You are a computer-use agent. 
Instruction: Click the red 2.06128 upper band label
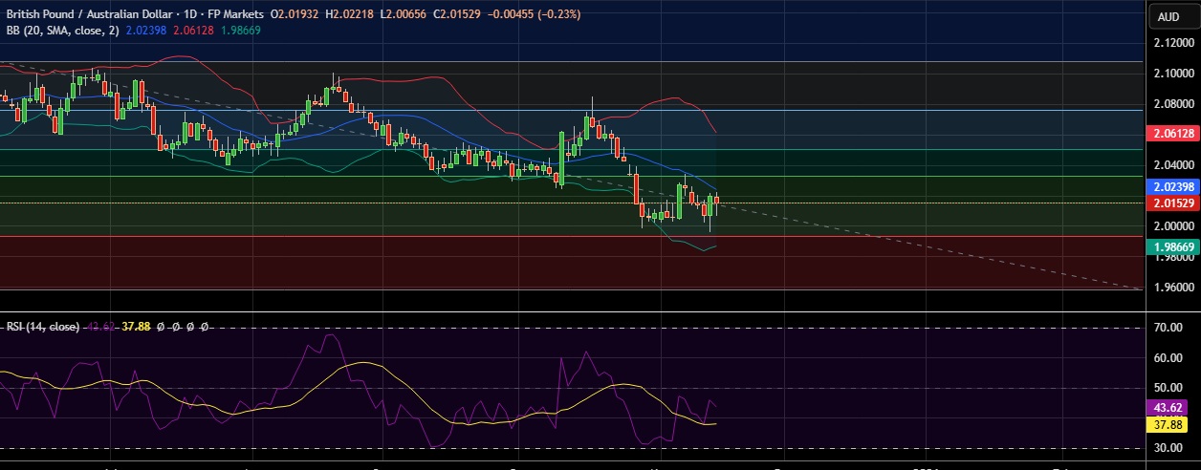coord(1171,135)
